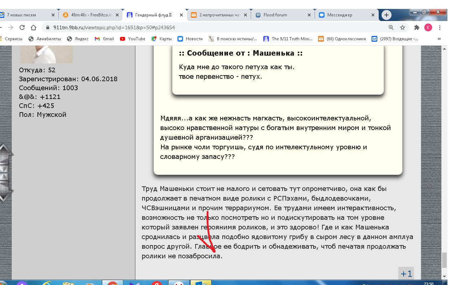Close the 'Flood forum' tab

(x=309, y=15)
